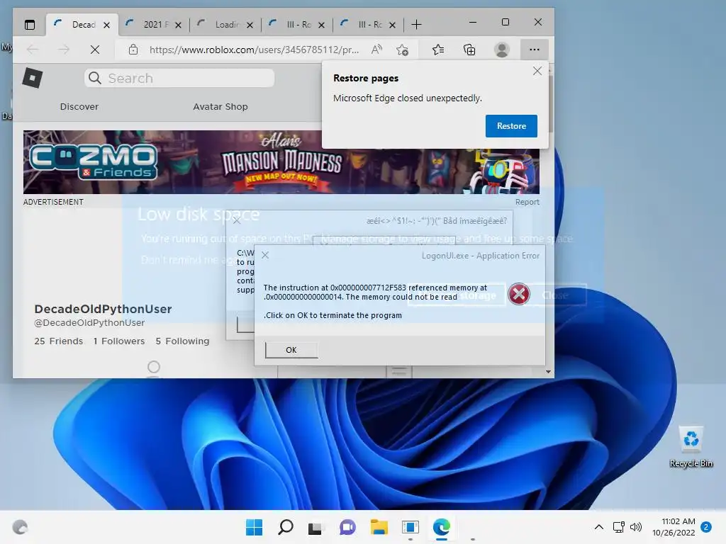Viewport: 726px width, 544px height.
Task: View site information lock icon
Action: (x=133, y=50)
